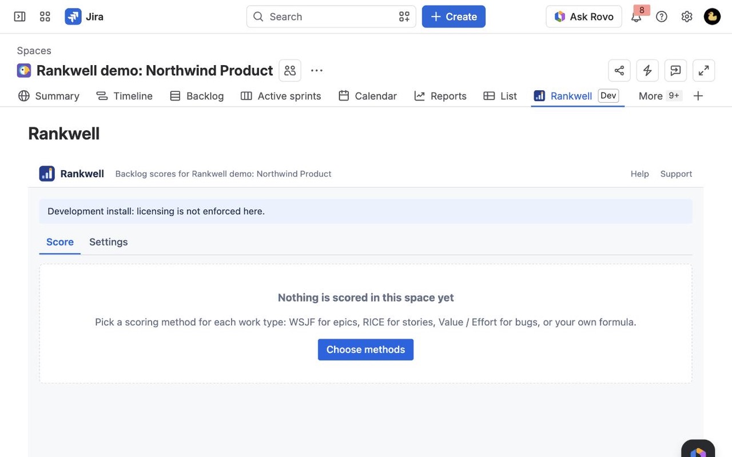Image resolution: width=732 pixels, height=457 pixels.
Task: Click the Spaces breadcrumb link
Action: tap(34, 50)
